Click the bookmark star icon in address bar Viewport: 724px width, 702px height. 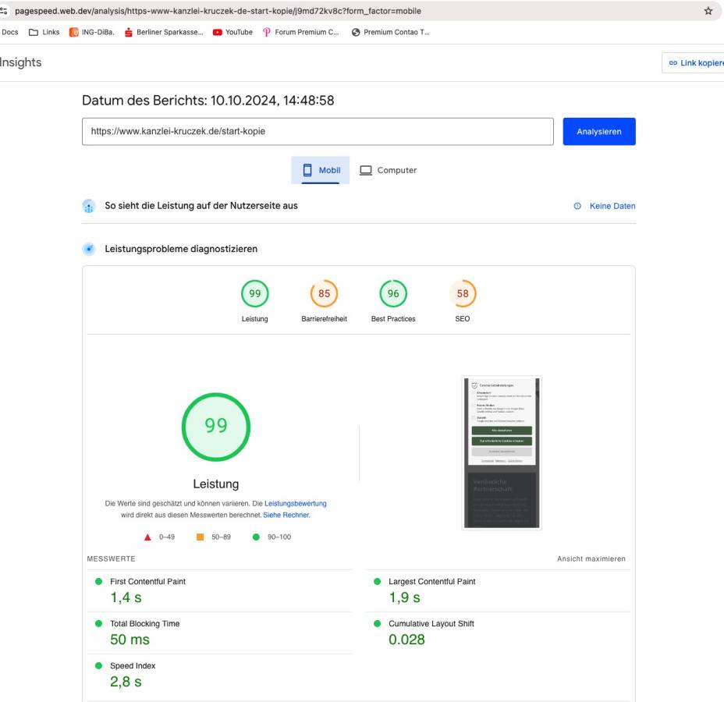click(708, 11)
